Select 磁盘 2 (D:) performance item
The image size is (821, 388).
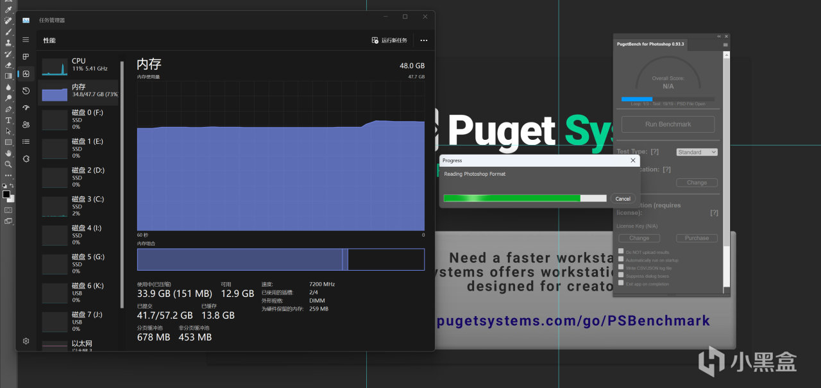coord(80,178)
